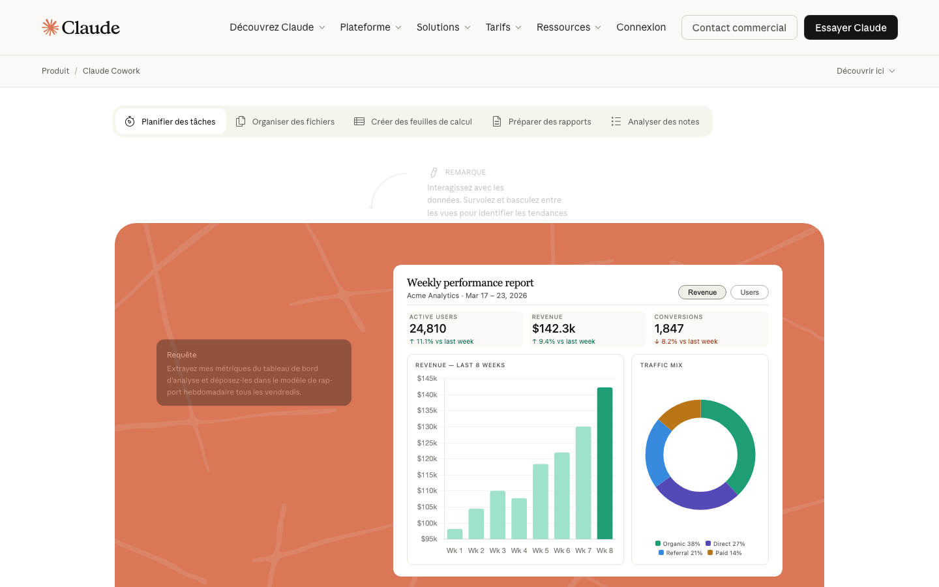Go to the Produit breadcrumb link
The width and height of the screenshot is (939, 587).
tap(55, 71)
